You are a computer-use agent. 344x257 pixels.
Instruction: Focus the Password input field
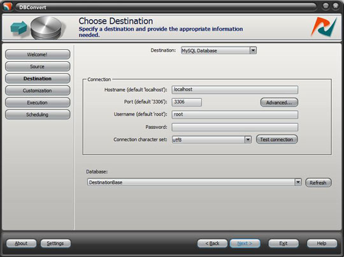234,127
